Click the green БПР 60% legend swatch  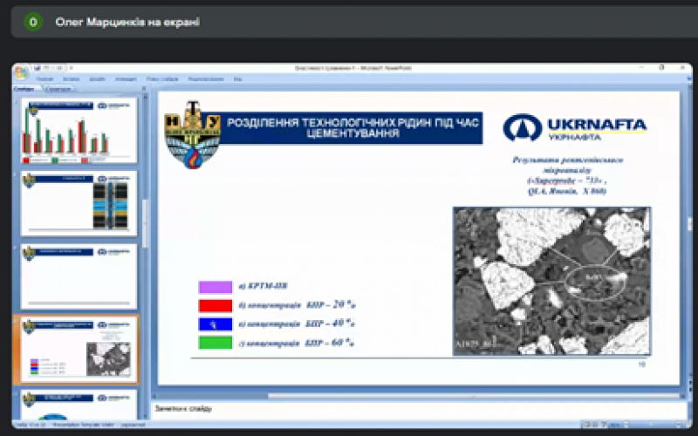coord(216,343)
